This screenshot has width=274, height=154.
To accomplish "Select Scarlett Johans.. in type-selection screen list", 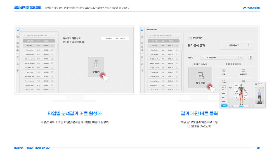I will click(x=39, y=63).
